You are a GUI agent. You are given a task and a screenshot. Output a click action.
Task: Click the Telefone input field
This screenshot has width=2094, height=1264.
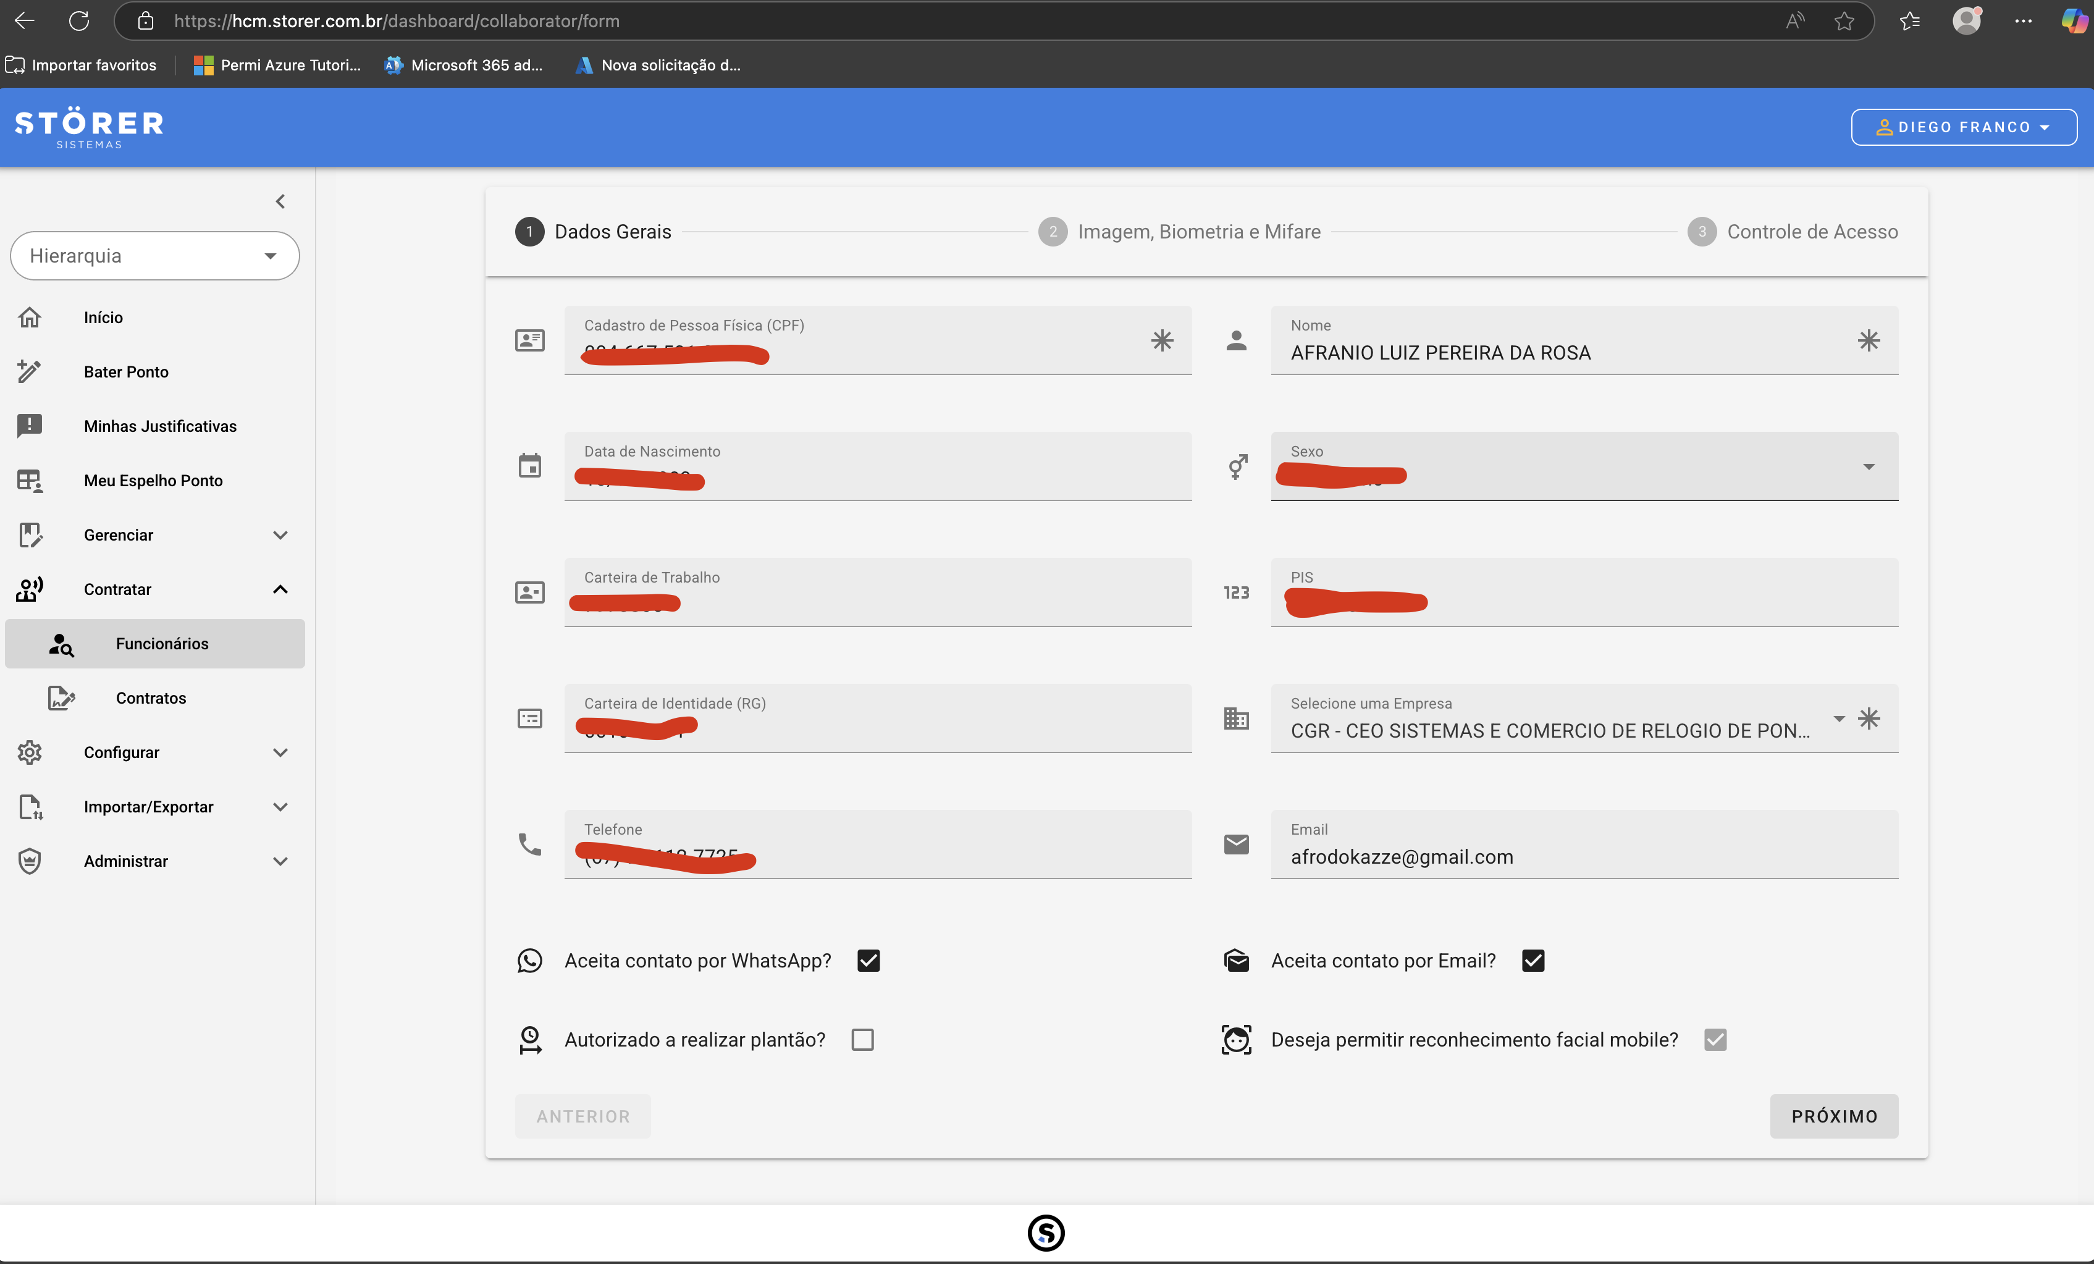[x=878, y=844]
